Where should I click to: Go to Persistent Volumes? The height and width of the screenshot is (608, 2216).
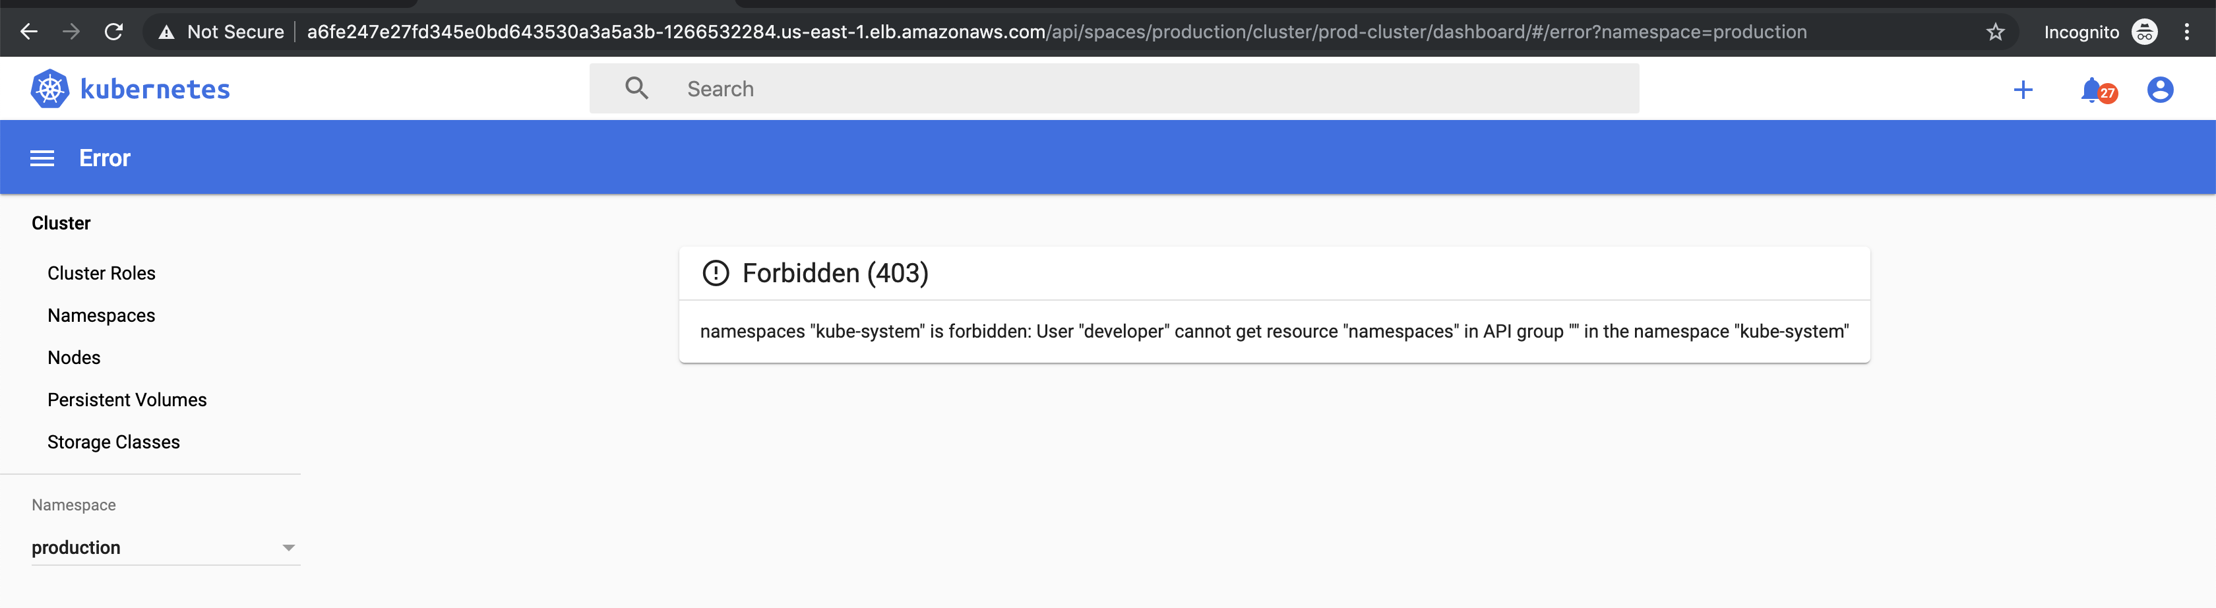click(127, 400)
